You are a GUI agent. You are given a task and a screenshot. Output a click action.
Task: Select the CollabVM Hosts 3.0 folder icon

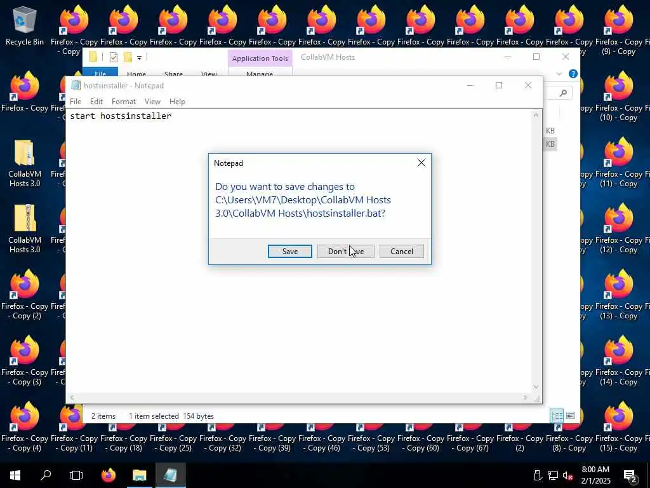point(25,163)
